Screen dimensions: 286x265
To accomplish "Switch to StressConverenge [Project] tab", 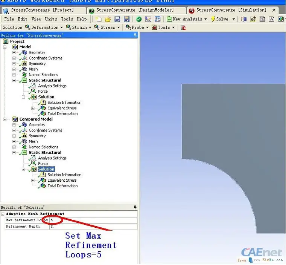I will coord(43,10).
